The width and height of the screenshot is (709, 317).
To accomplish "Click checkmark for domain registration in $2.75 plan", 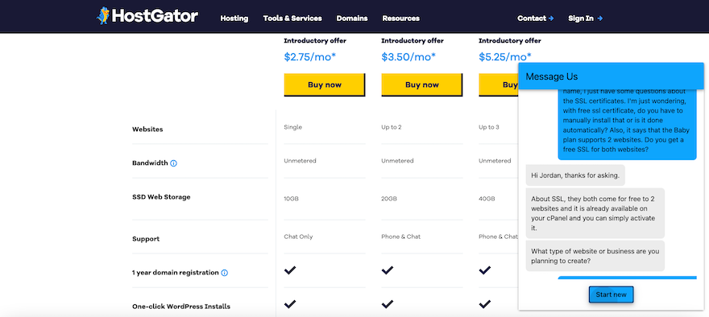I will tap(290, 270).
